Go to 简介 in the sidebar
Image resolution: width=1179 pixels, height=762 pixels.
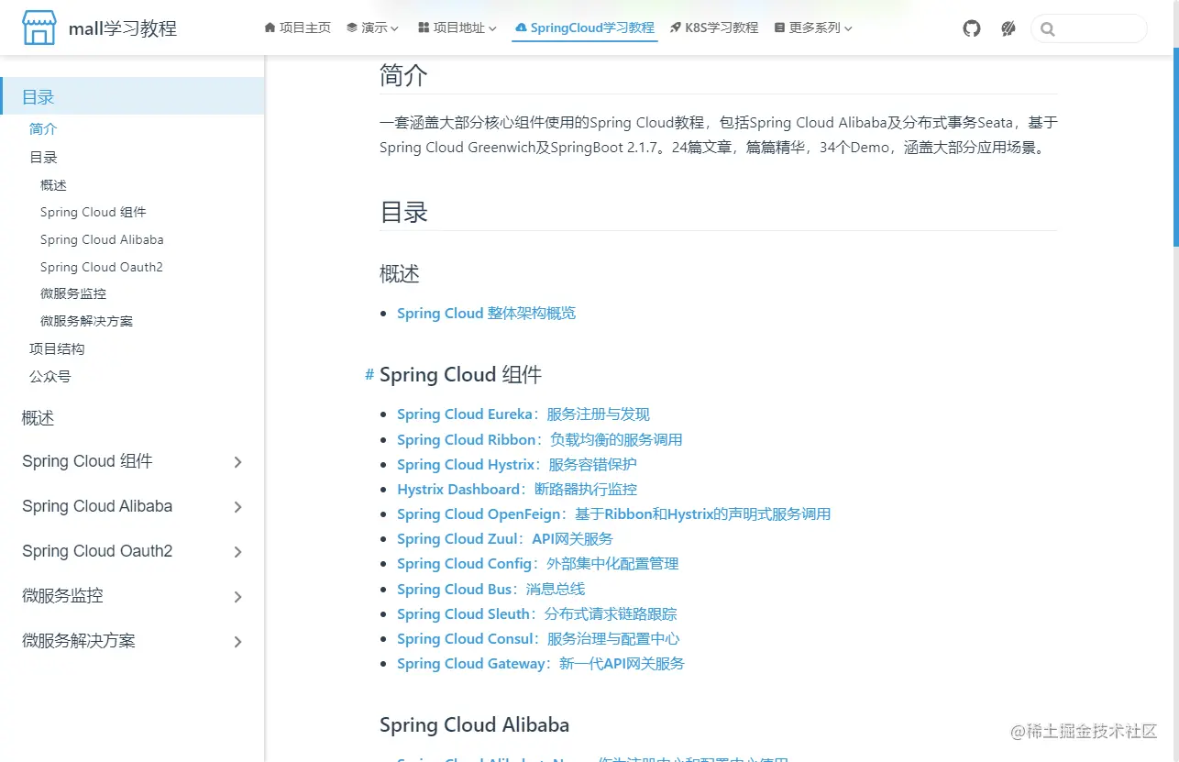pos(43,129)
